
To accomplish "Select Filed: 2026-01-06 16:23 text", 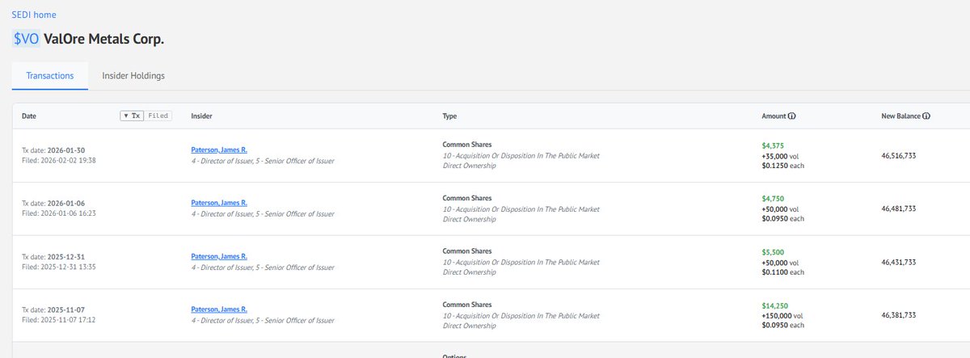I will pyautogui.click(x=58, y=213).
